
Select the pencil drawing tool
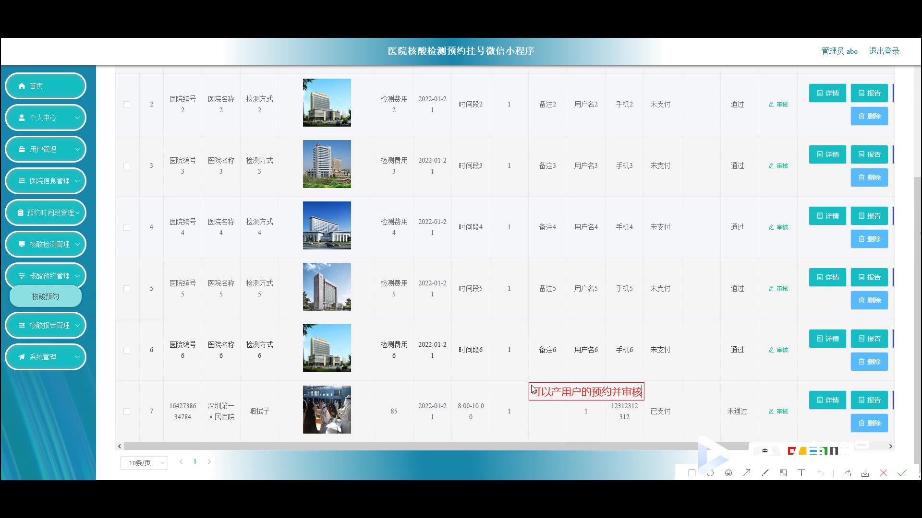765,473
